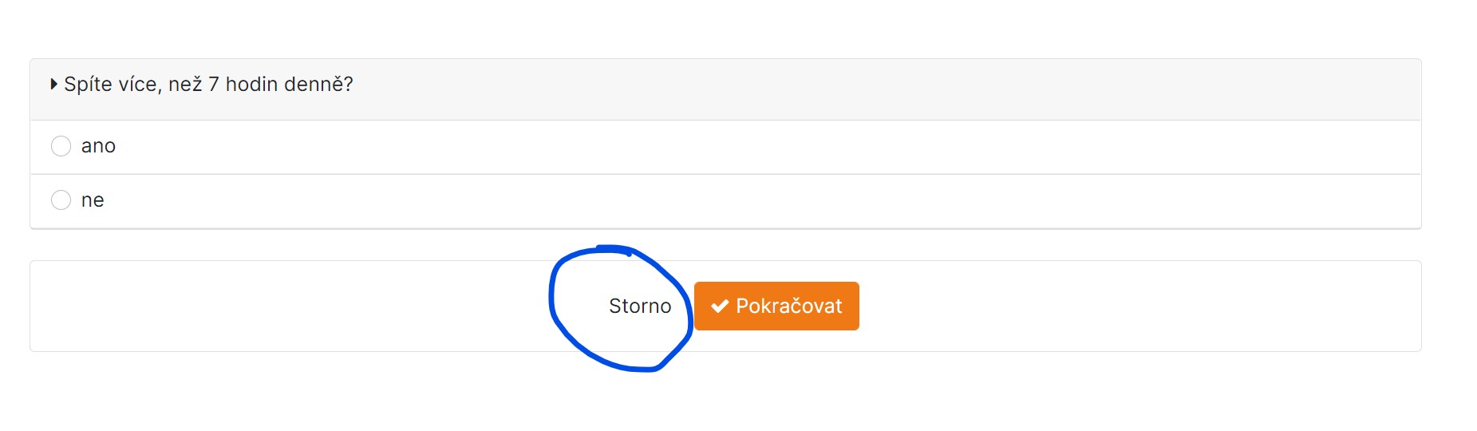Click the triangle arrow before the sleep question
Image resolution: width=1477 pixels, height=431 pixels.
(x=53, y=84)
